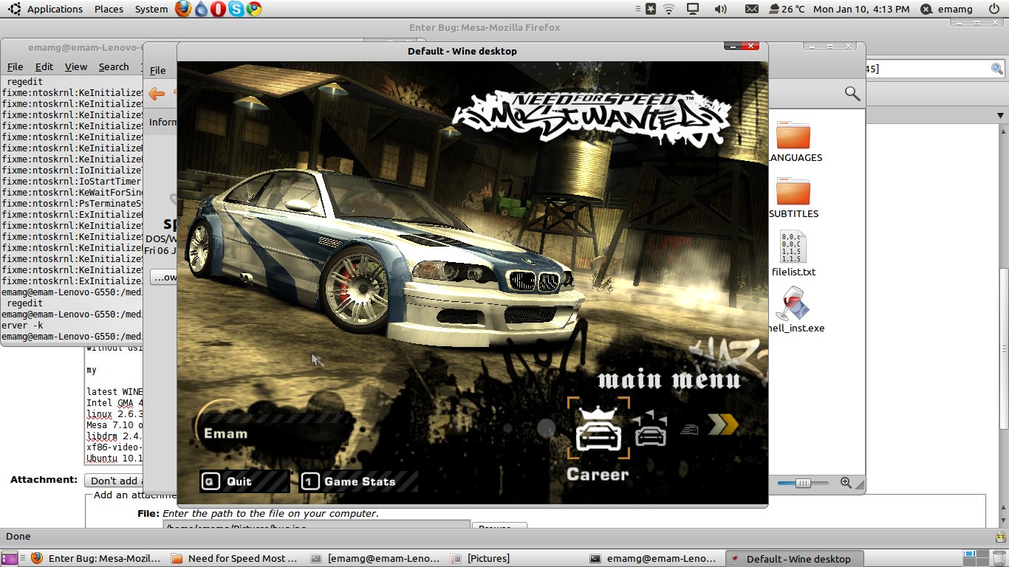Open the volume control in system tray
This screenshot has height=567, width=1009.
tap(719, 9)
